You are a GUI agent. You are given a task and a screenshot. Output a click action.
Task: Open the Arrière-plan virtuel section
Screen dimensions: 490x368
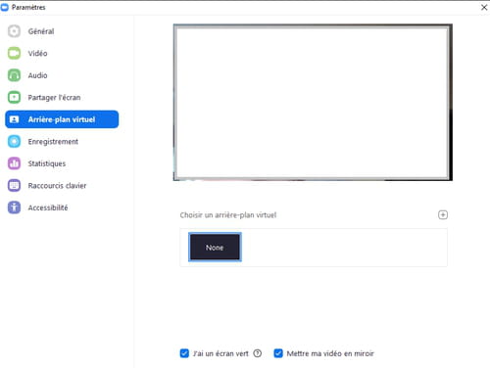click(x=62, y=119)
